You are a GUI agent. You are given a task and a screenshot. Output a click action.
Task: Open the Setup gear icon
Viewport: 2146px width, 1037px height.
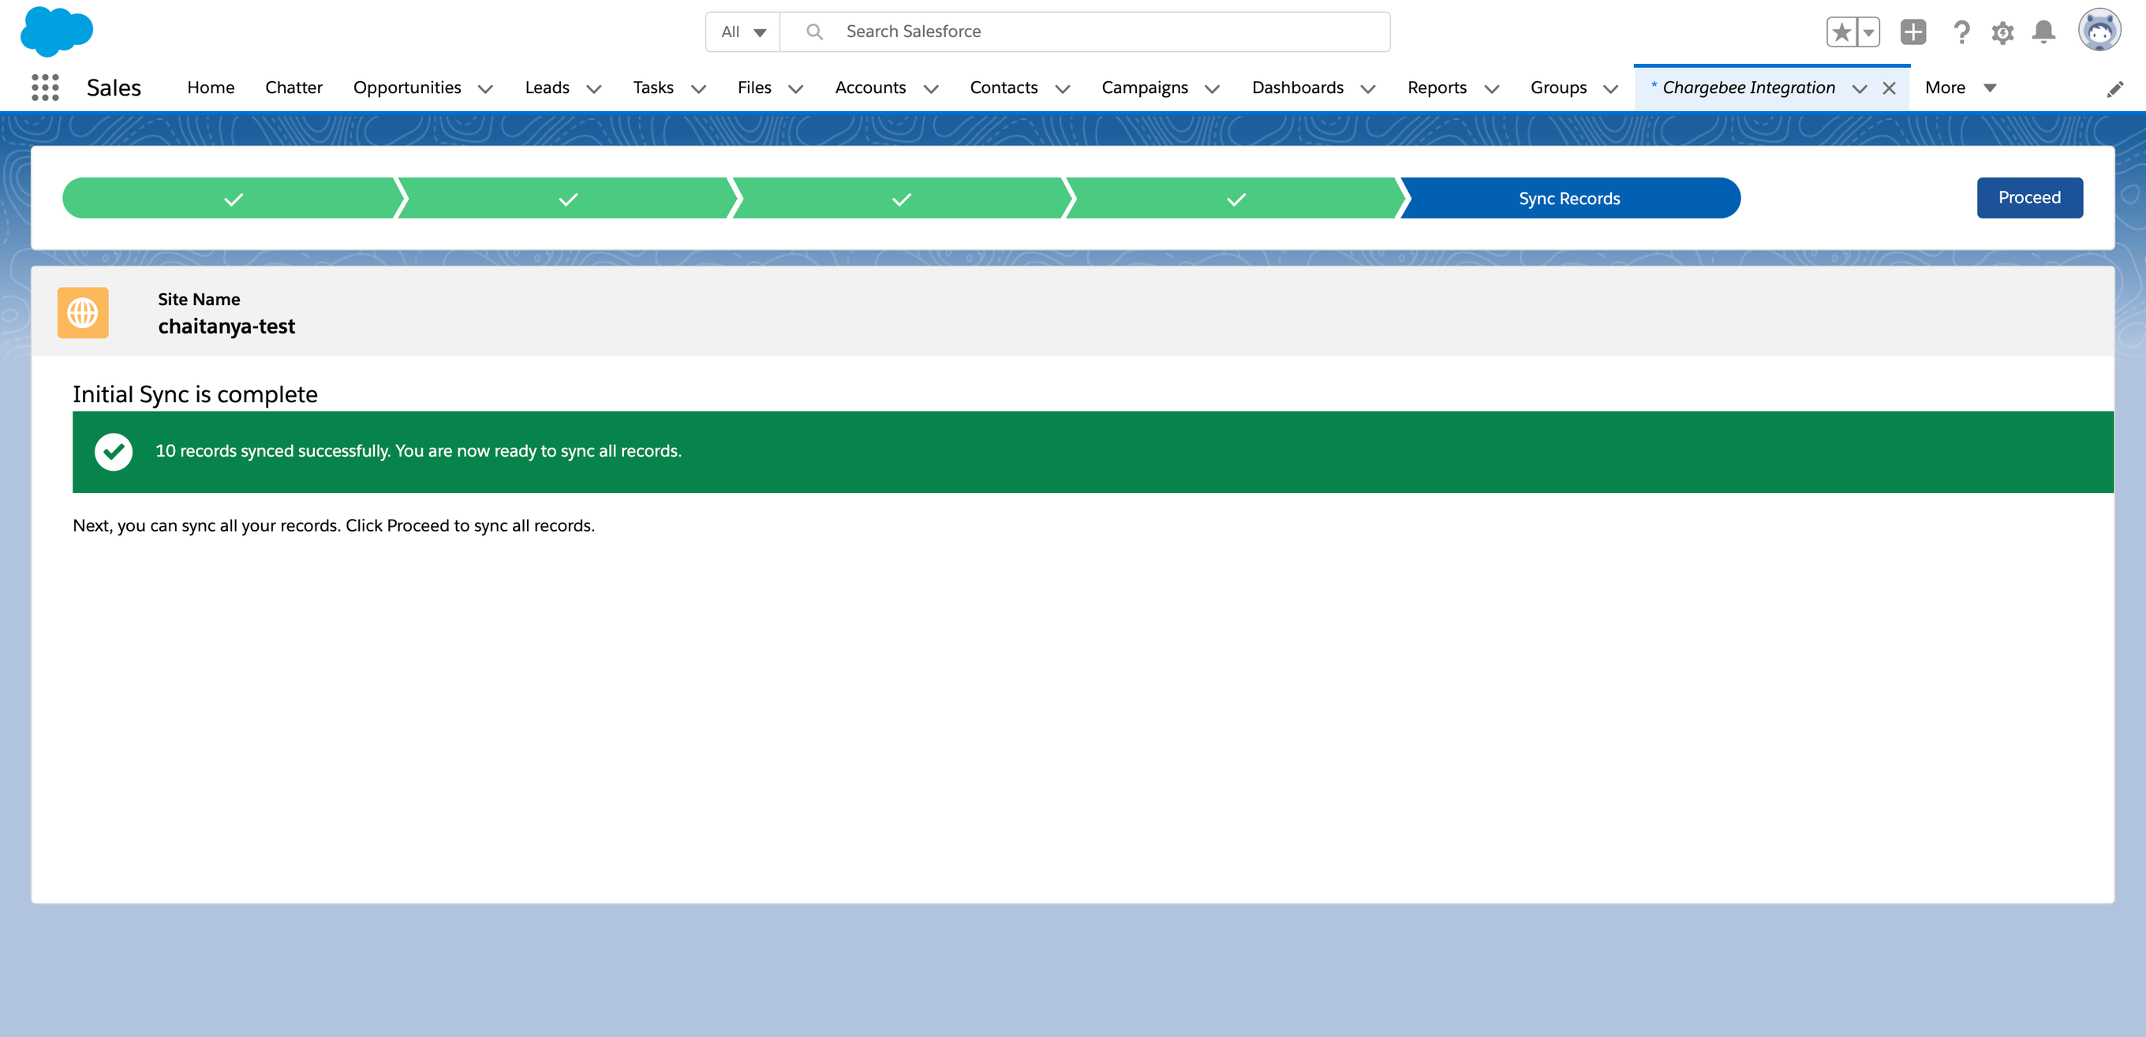click(2002, 32)
